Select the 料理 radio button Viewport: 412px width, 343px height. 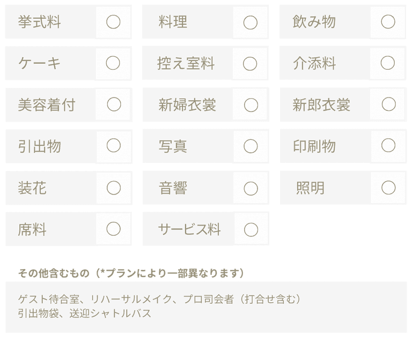click(x=251, y=23)
